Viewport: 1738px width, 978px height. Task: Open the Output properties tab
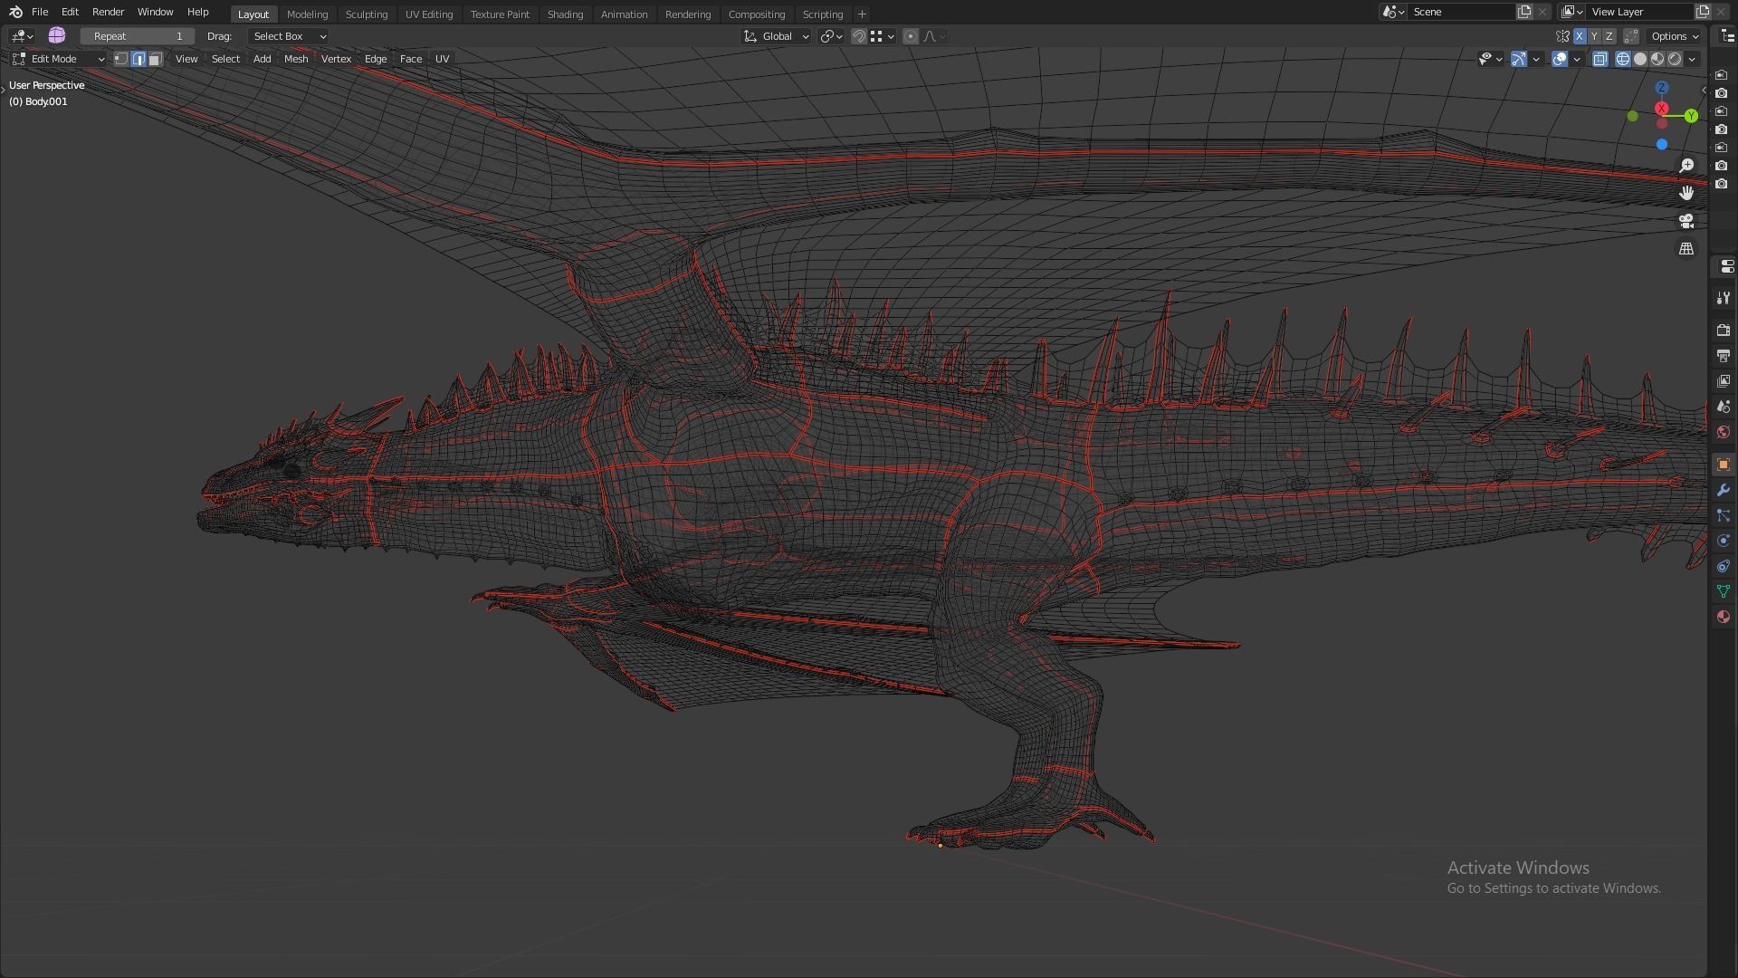tap(1724, 356)
